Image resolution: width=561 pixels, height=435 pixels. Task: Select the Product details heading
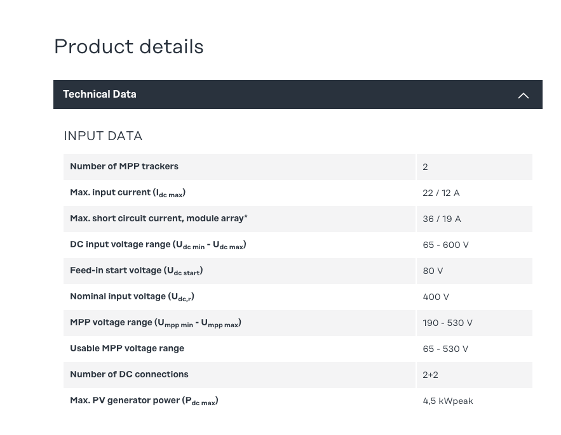click(x=129, y=47)
